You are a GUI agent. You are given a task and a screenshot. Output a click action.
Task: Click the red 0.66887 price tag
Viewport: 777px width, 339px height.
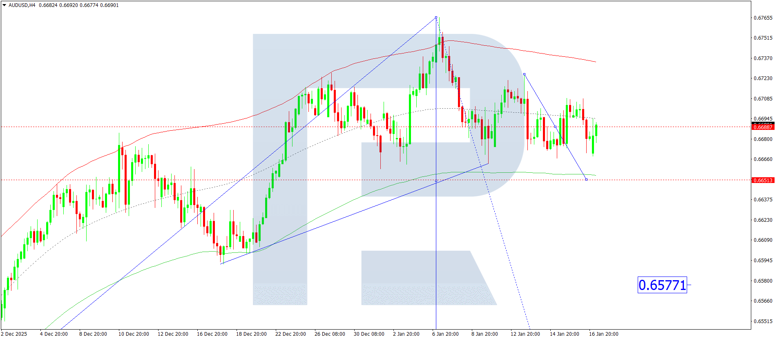tap(762, 127)
